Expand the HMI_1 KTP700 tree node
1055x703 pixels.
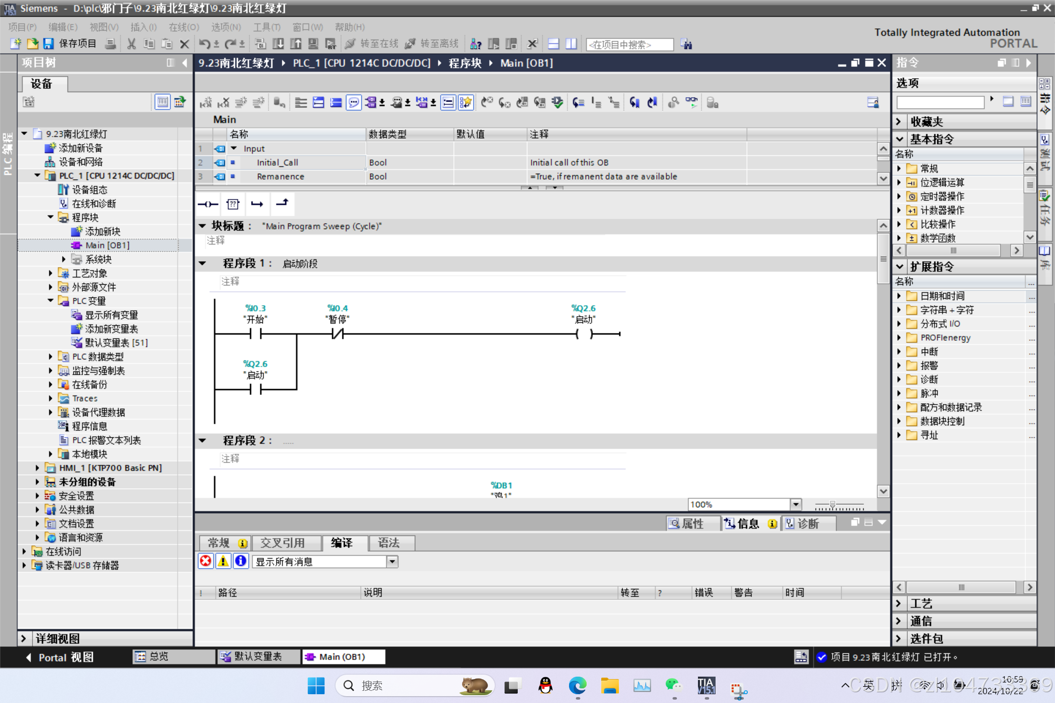pos(37,468)
